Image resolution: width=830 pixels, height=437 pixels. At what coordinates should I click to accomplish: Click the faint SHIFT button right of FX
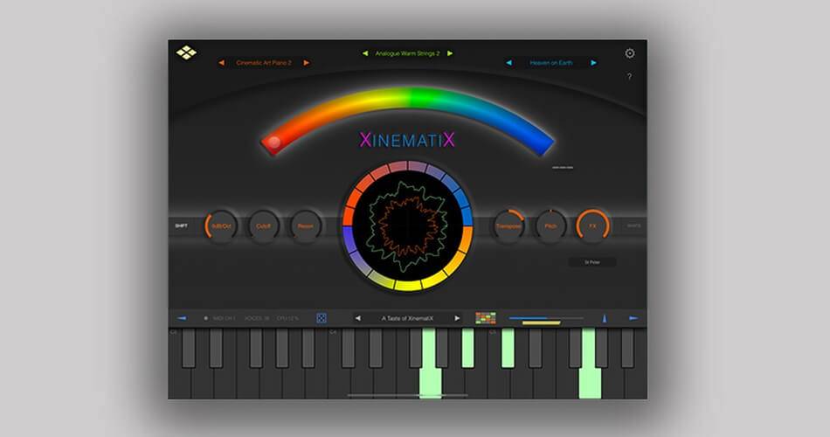(x=633, y=225)
